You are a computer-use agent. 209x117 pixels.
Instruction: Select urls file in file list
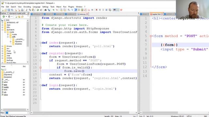point(5,92)
